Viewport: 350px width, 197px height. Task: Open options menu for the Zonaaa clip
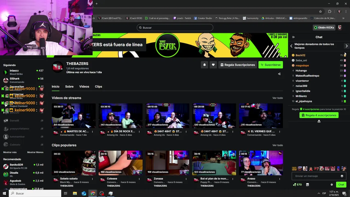pyautogui.click(x=186, y=179)
